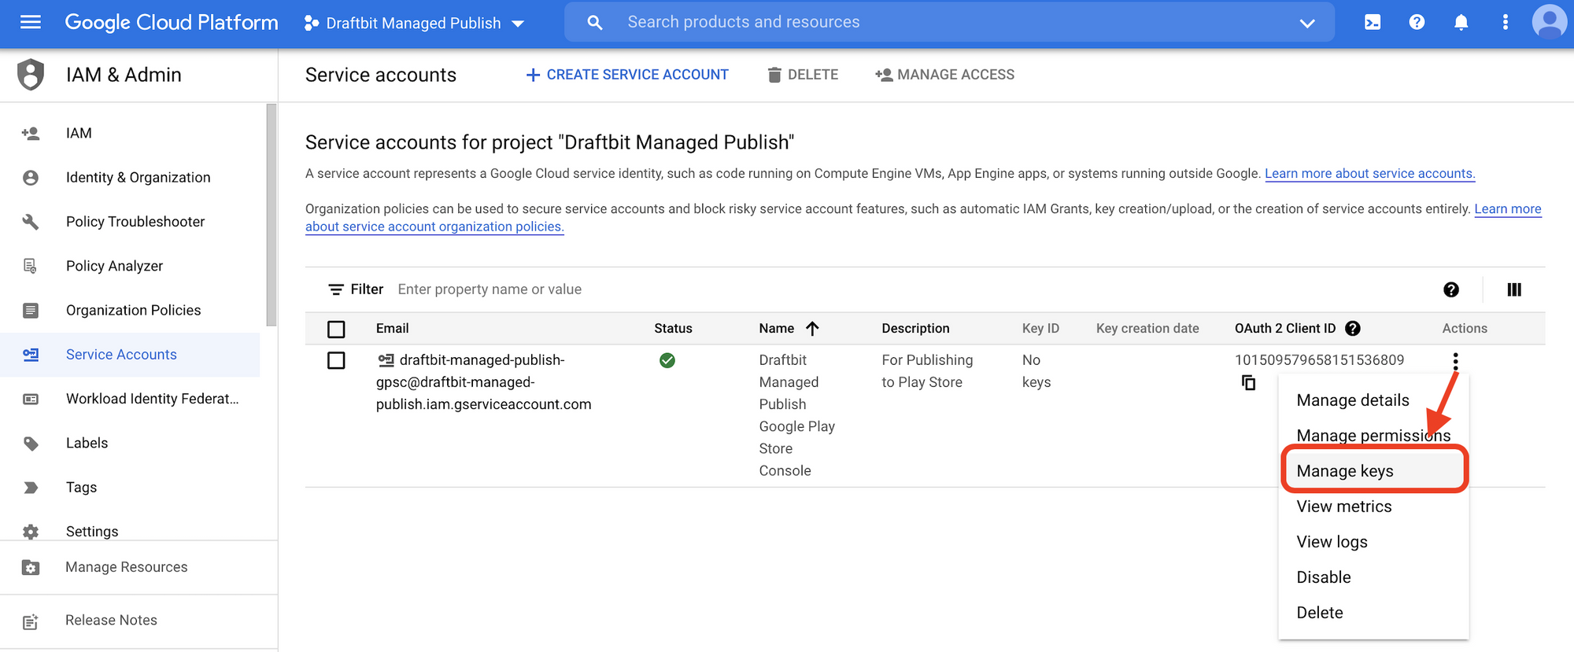Go to IAM in the sidebar
1574x652 pixels.
[x=79, y=133]
